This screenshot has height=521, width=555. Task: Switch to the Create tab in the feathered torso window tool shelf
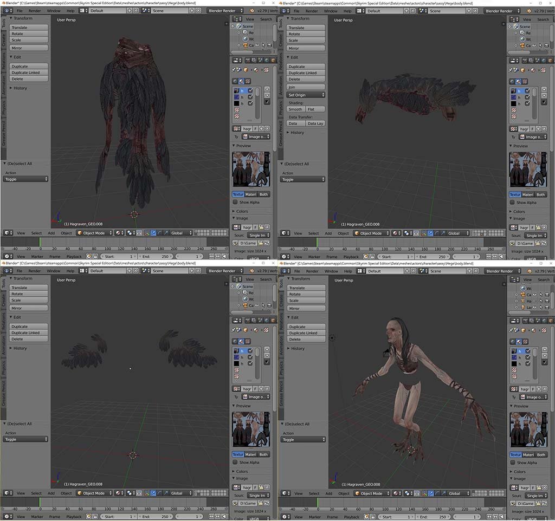pos(4,40)
